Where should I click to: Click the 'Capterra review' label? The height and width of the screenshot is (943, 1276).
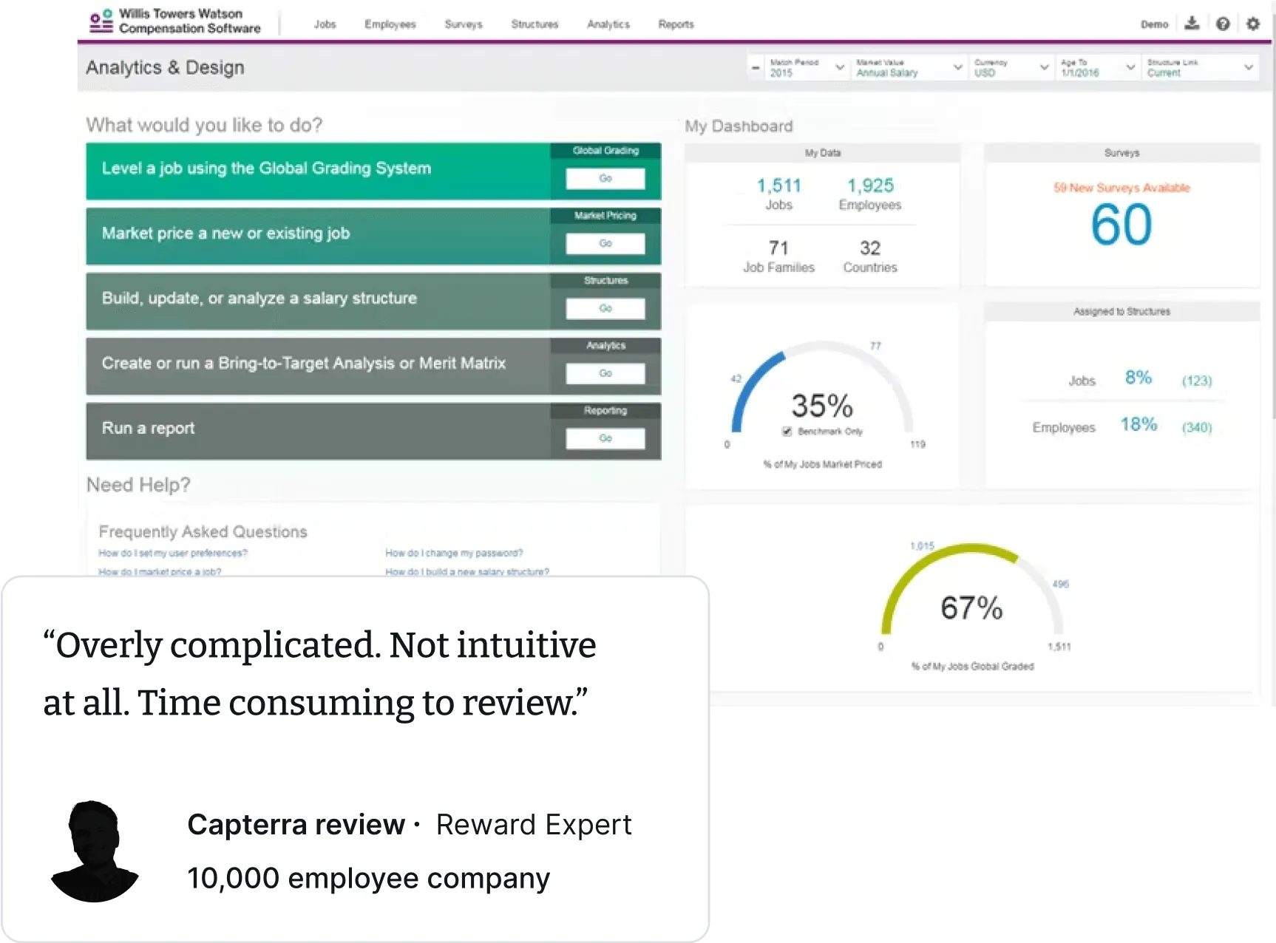[x=296, y=825]
